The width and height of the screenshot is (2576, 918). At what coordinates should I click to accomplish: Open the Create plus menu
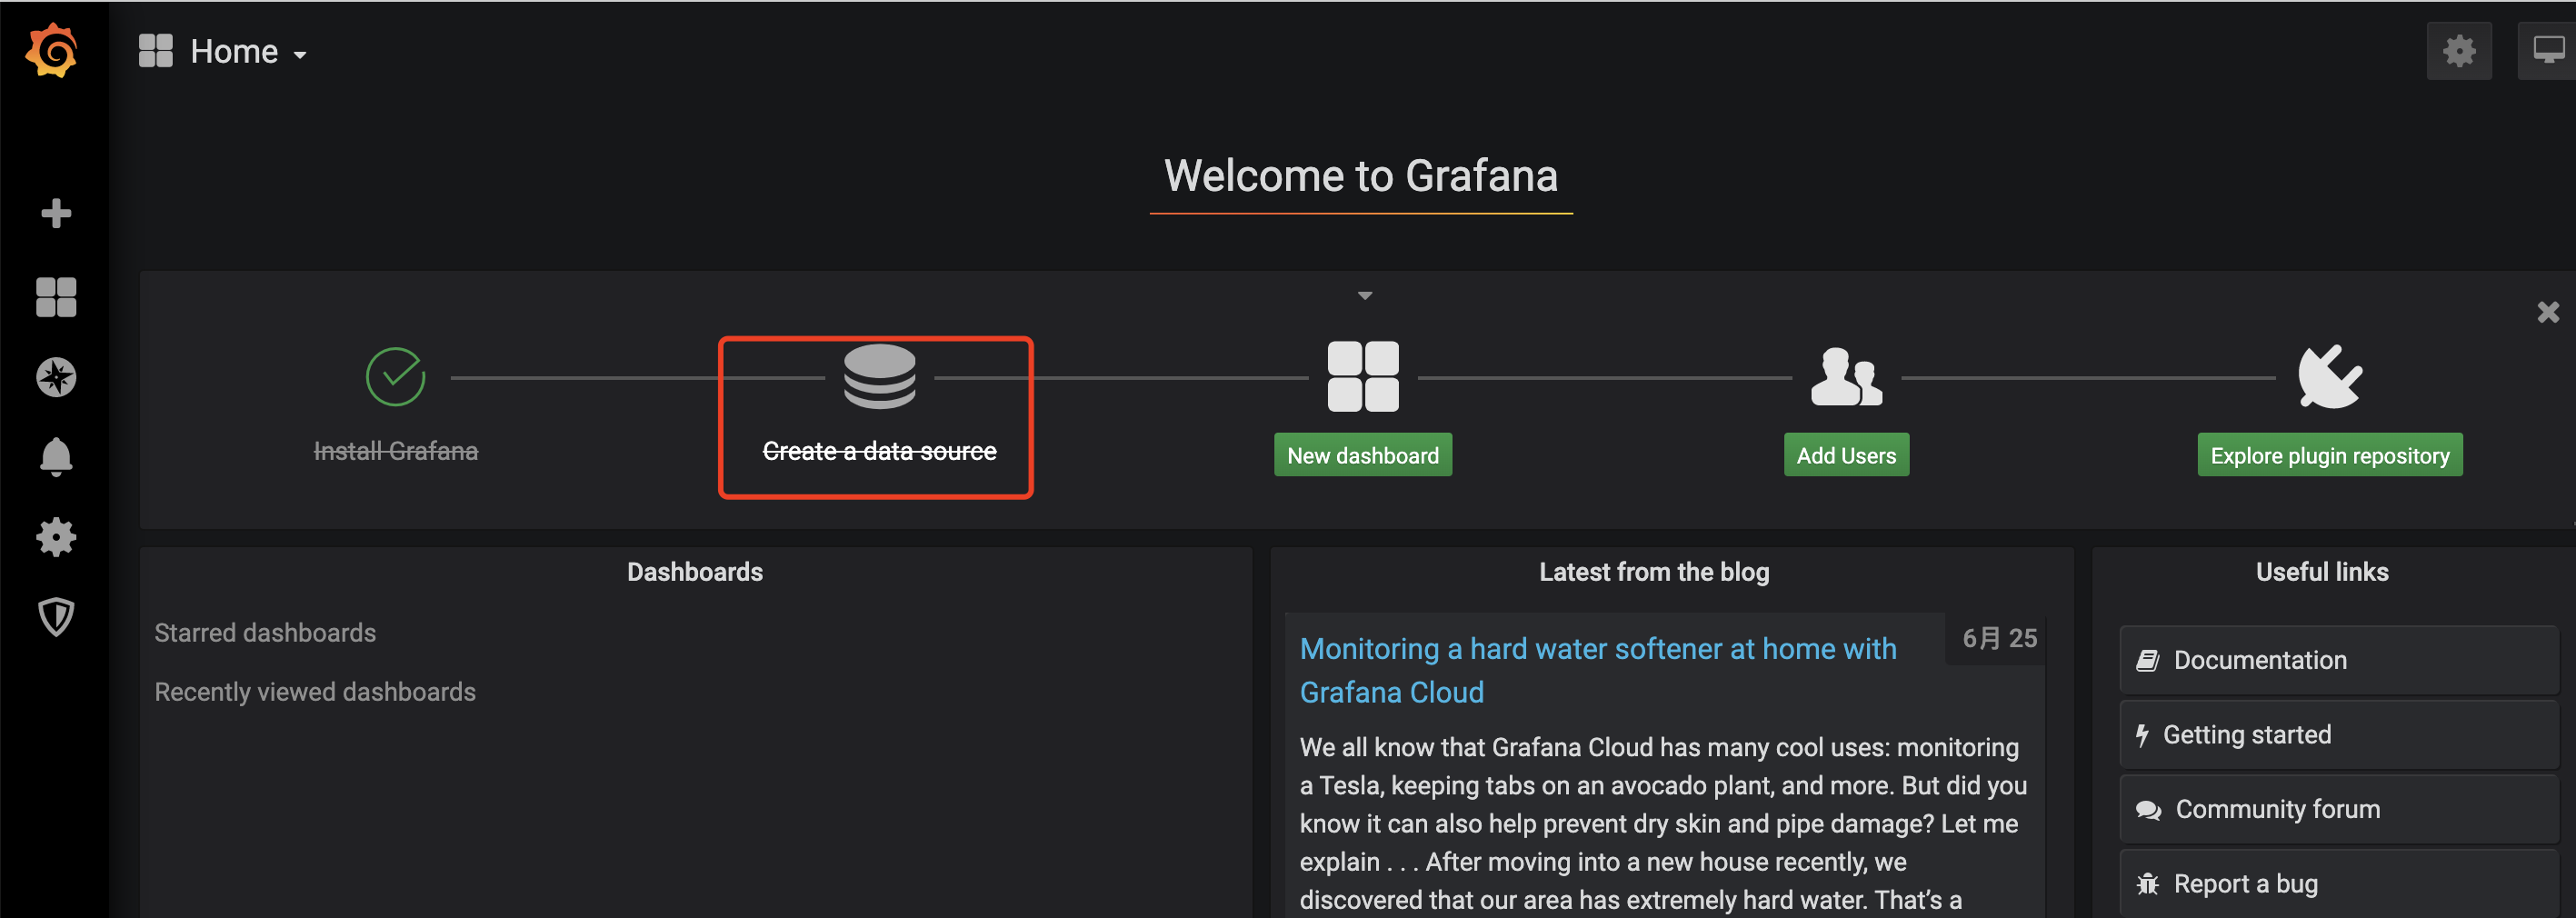56,213
